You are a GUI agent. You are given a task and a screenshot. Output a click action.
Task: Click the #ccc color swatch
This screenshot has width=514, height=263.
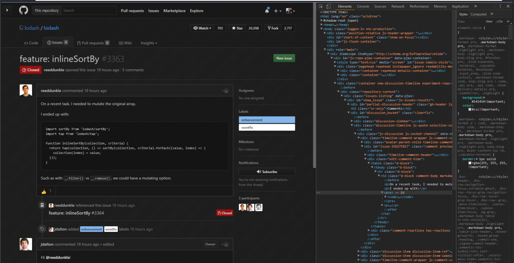(x=470, y=109)
